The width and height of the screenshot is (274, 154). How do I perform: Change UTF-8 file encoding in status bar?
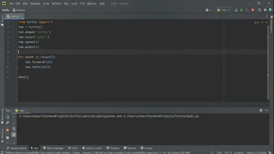click(x=228, y=153)
